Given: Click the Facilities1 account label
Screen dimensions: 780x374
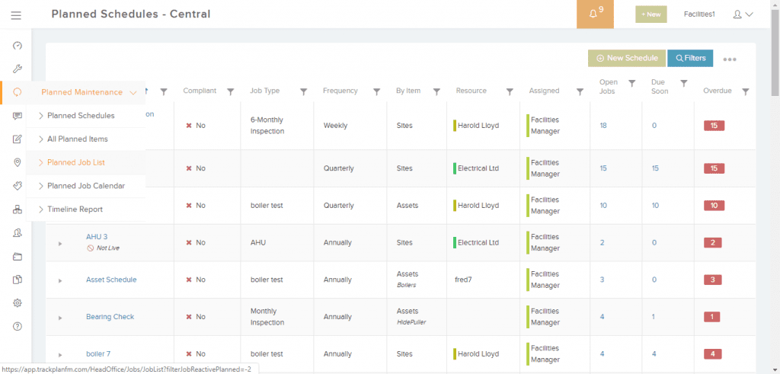Looking at the screenshot, I should pyautogui.click(x=699, y=14).
